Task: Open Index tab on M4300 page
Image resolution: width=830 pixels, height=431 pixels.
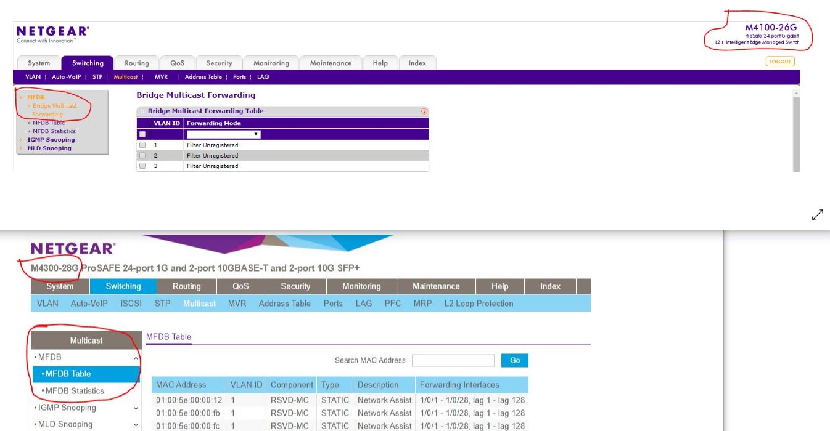Action: point(550,286)
